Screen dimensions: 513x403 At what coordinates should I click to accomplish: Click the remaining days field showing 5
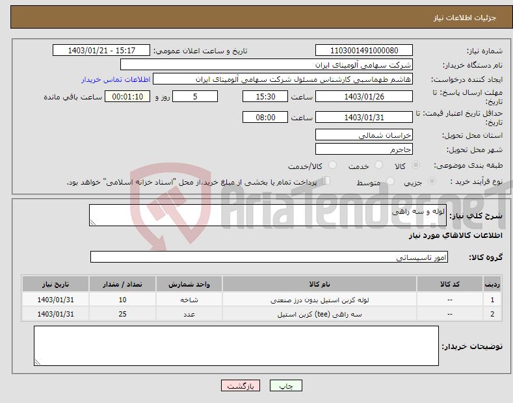coord(195,96)
